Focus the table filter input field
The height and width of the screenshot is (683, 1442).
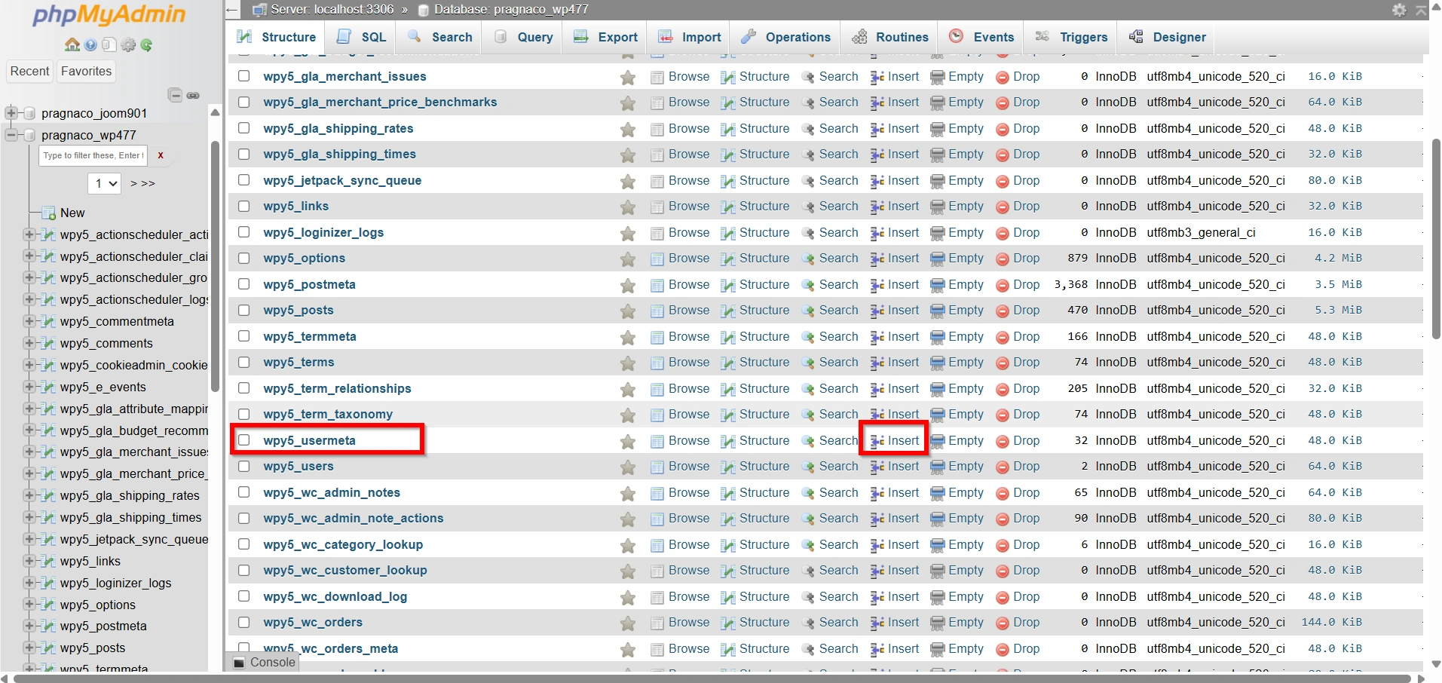93,155
